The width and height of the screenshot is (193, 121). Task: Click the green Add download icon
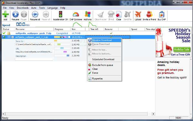click(x=5, y=14)
